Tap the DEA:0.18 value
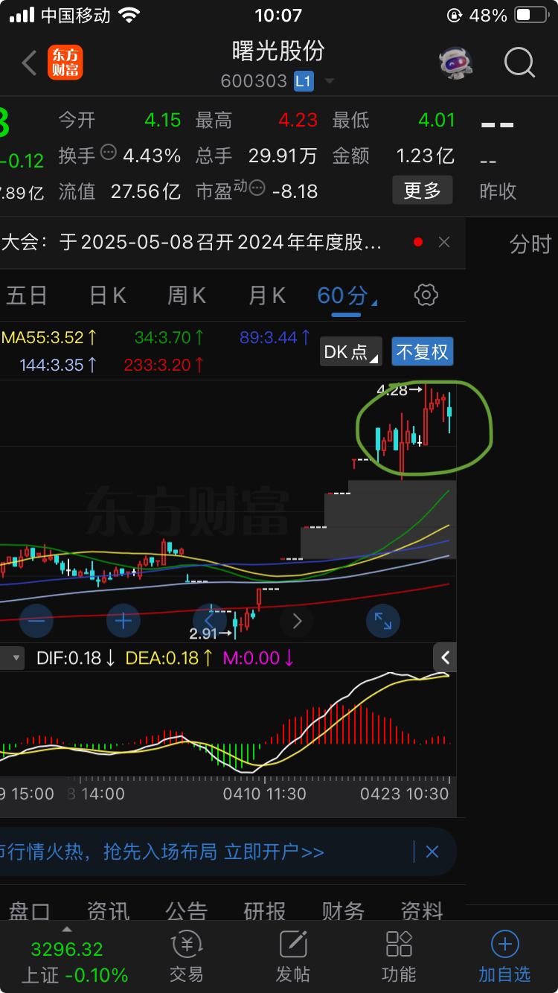558x993 pixels. pos(169,658)
